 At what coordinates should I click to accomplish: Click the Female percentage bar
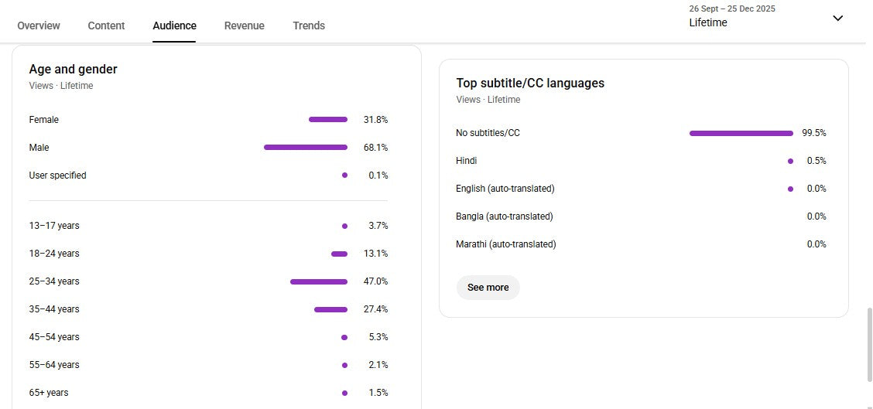[x=328, y=120]
